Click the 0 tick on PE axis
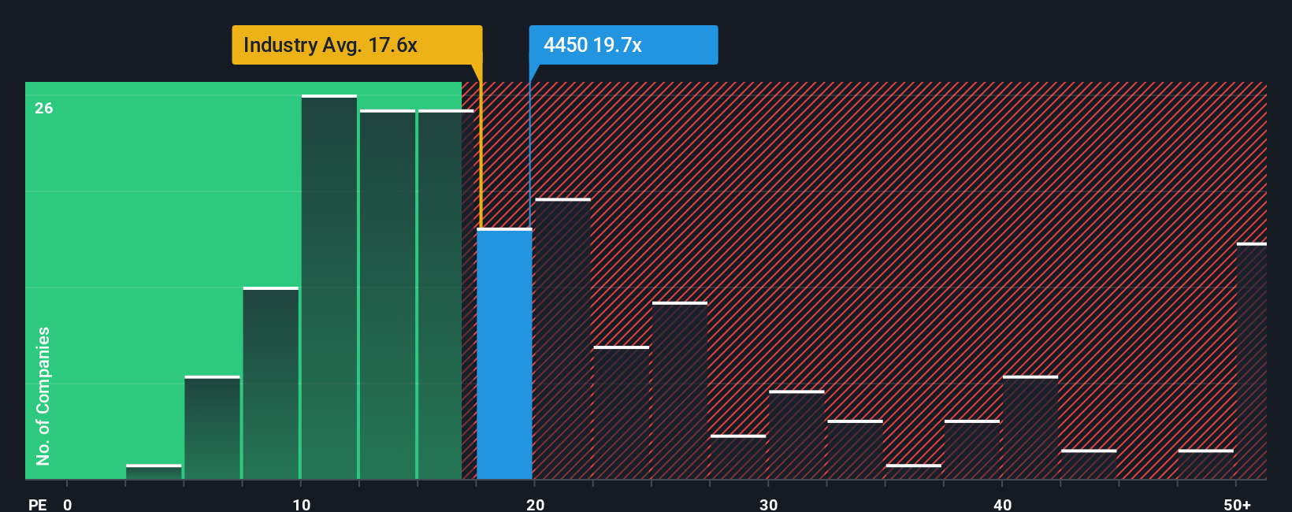Screen dimensions: 1292x512 click(x=68, y=504)
